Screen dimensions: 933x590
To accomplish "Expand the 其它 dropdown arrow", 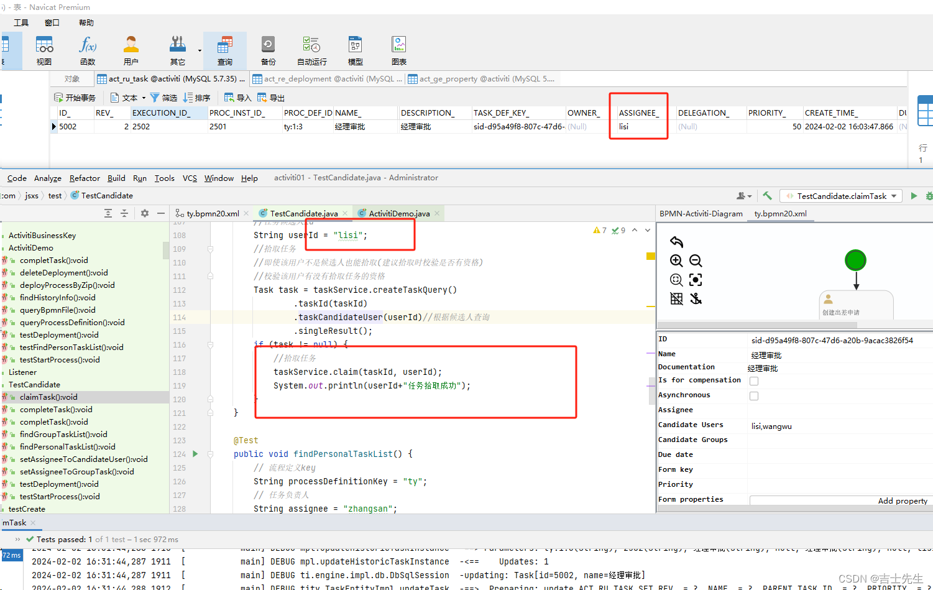I will tap(200, 50).
